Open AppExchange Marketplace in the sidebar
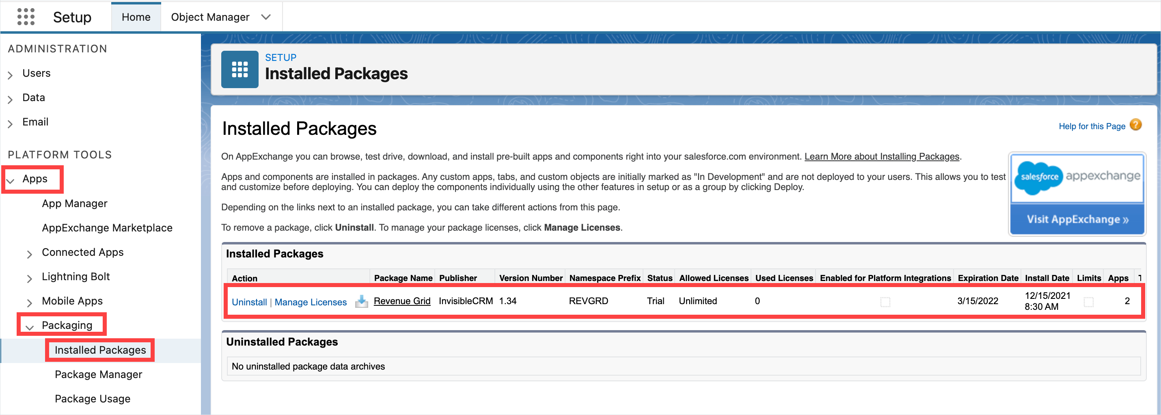 point(107,227)
